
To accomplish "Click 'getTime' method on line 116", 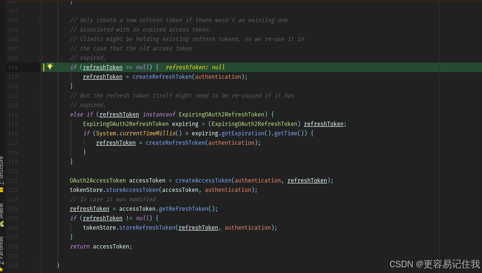I will [x=286, y=133].
